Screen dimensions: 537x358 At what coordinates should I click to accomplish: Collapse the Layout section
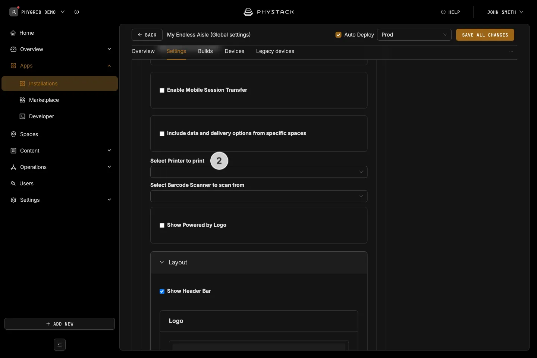(x=259, y=263)
